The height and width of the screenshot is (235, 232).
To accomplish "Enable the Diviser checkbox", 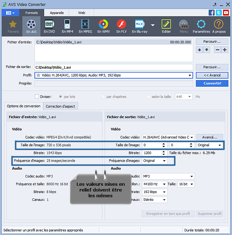I will [37, 97].
